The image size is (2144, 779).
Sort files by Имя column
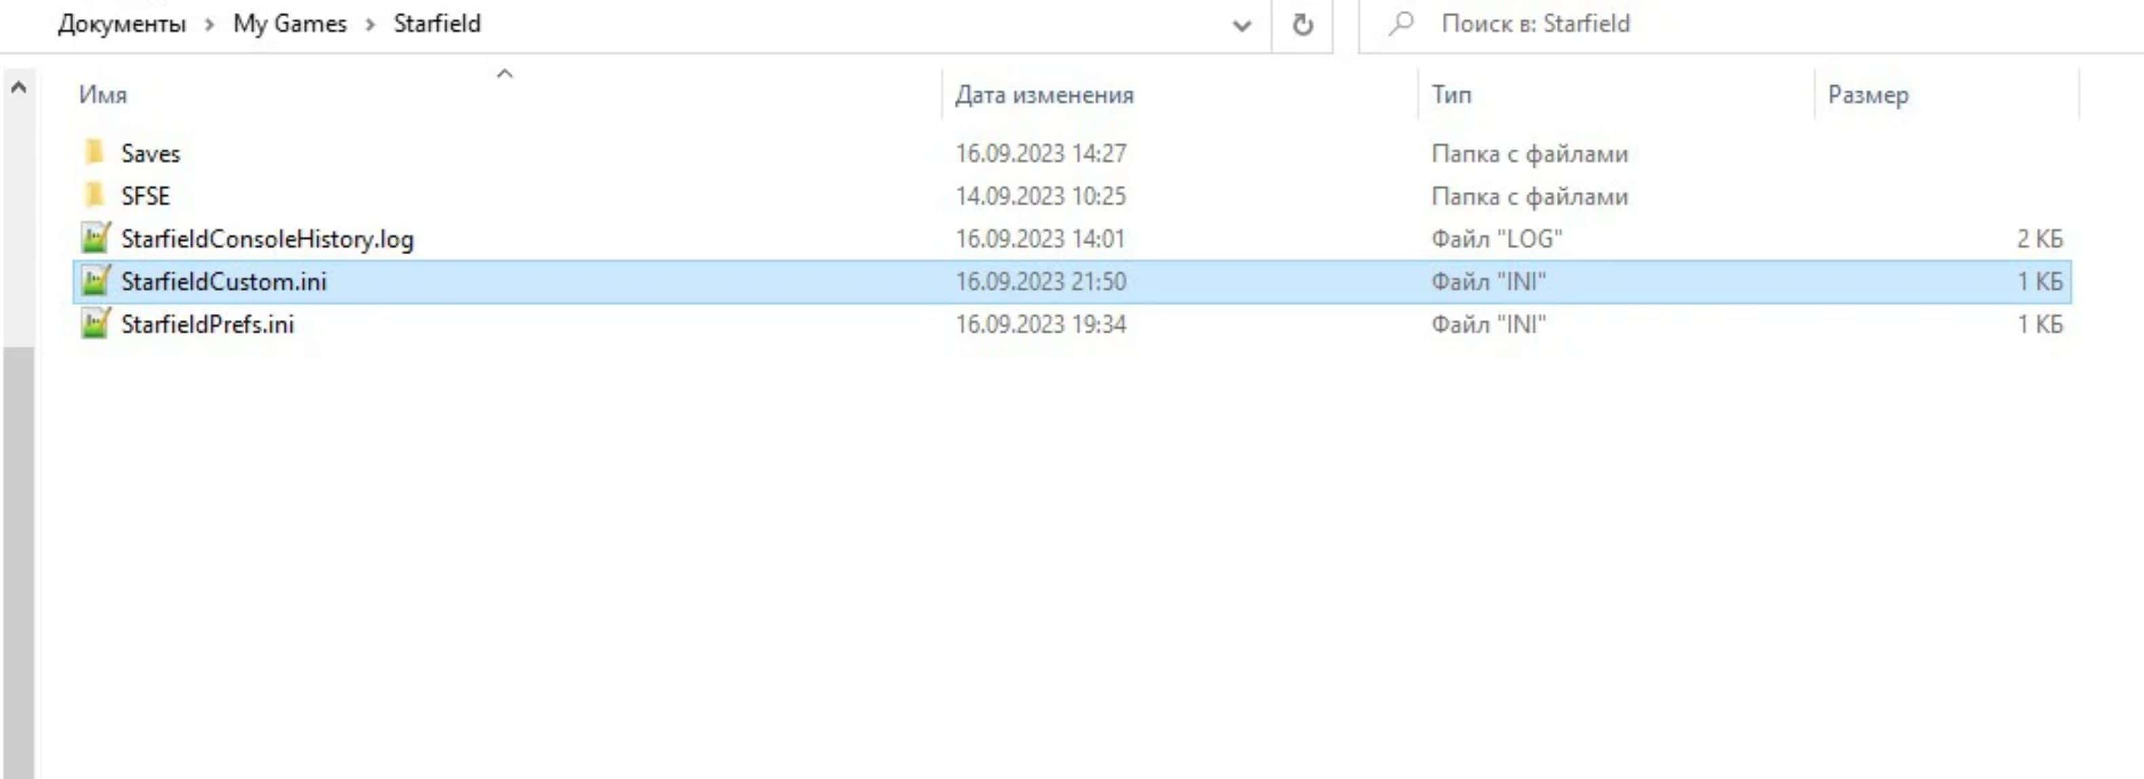(x=103, y=95)
